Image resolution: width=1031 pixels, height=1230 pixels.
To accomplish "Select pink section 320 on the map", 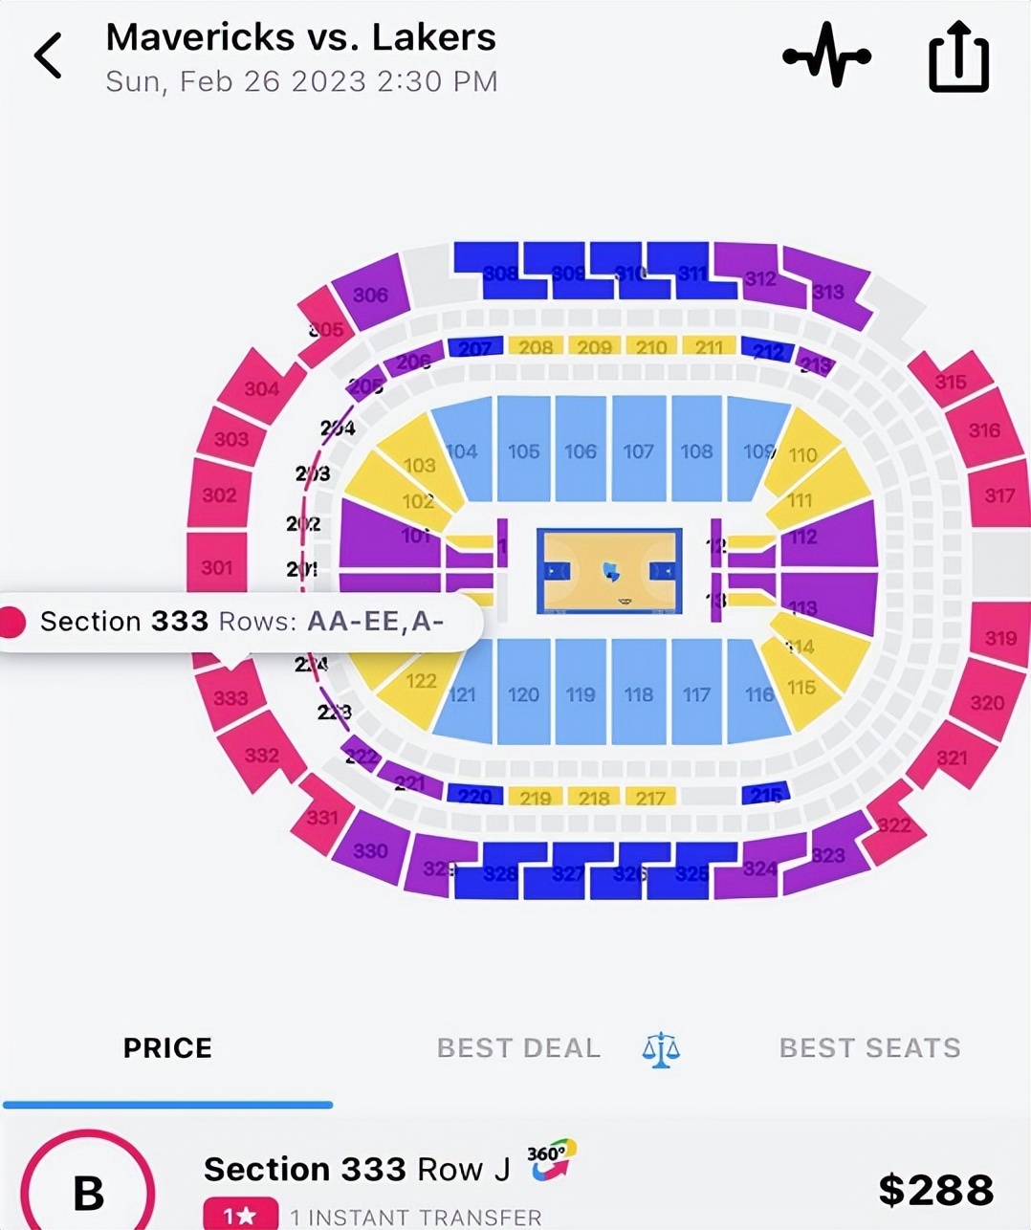I will 986,703.
